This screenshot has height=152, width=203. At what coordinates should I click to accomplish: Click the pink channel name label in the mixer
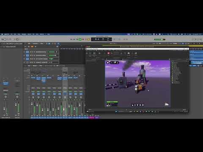click(92, 118)
